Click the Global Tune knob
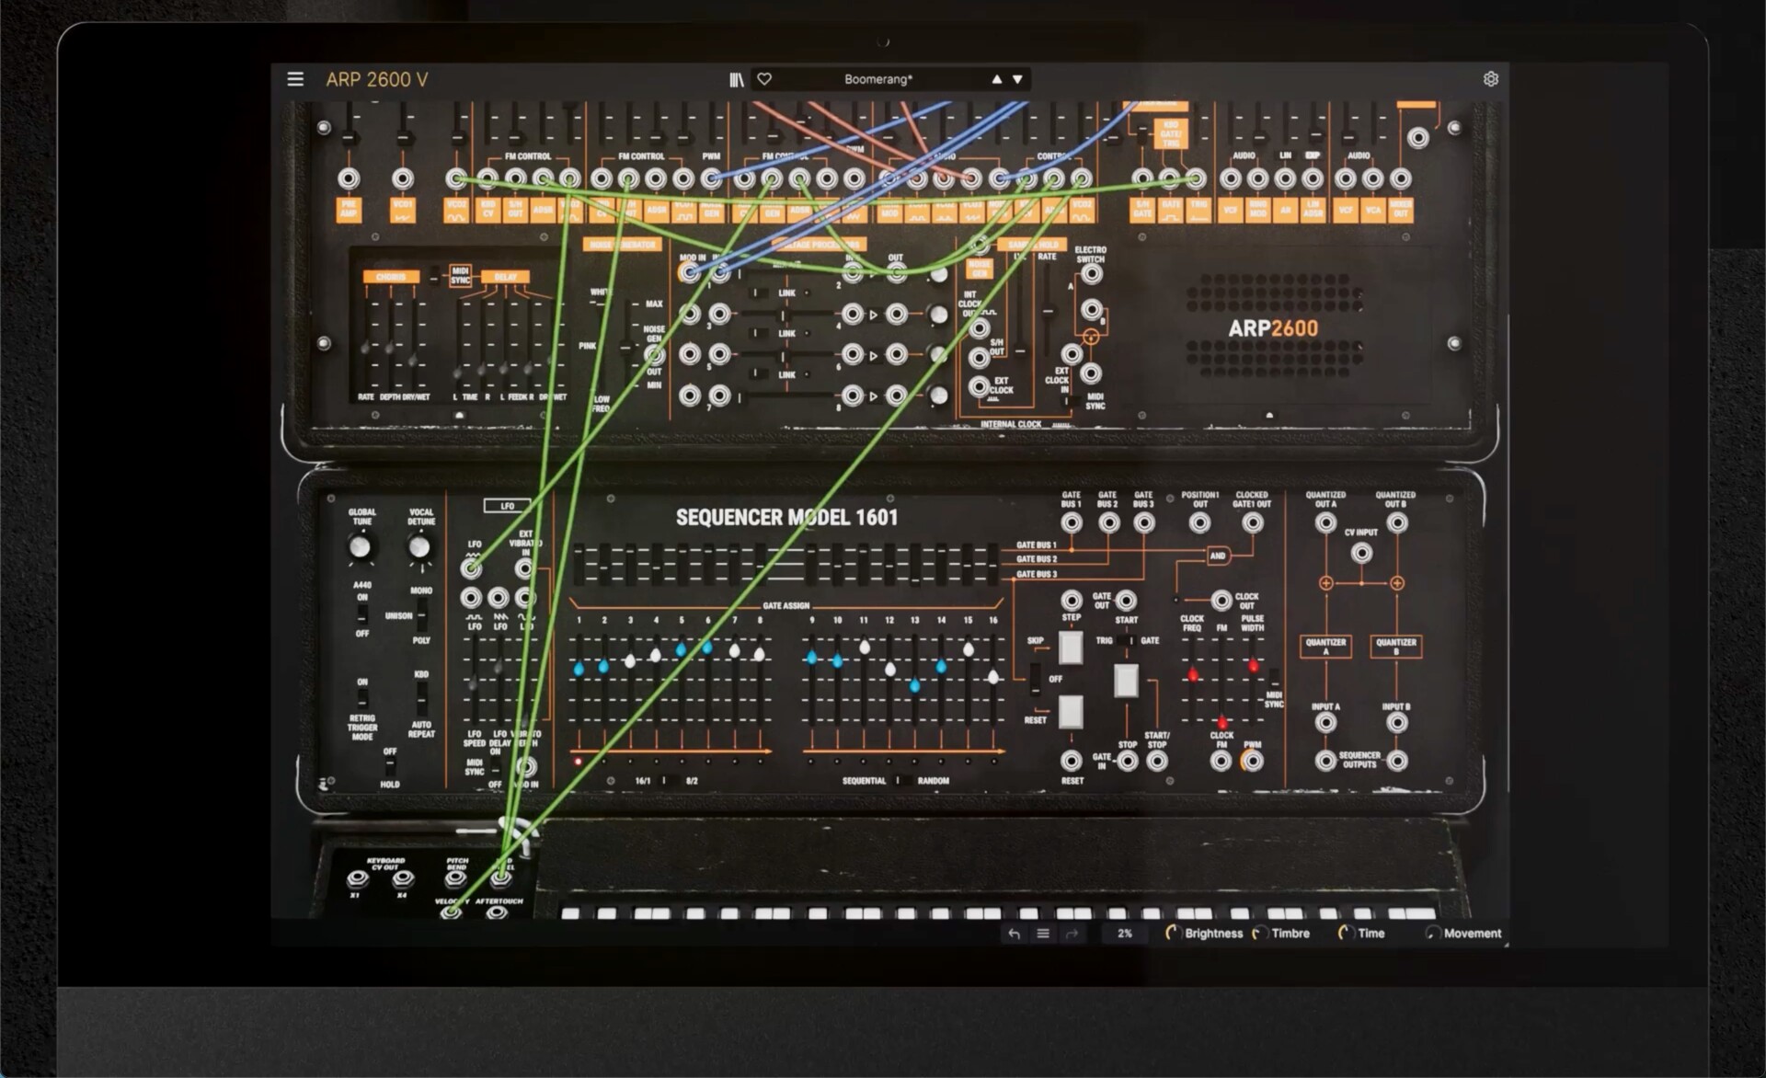 (360, 547)
